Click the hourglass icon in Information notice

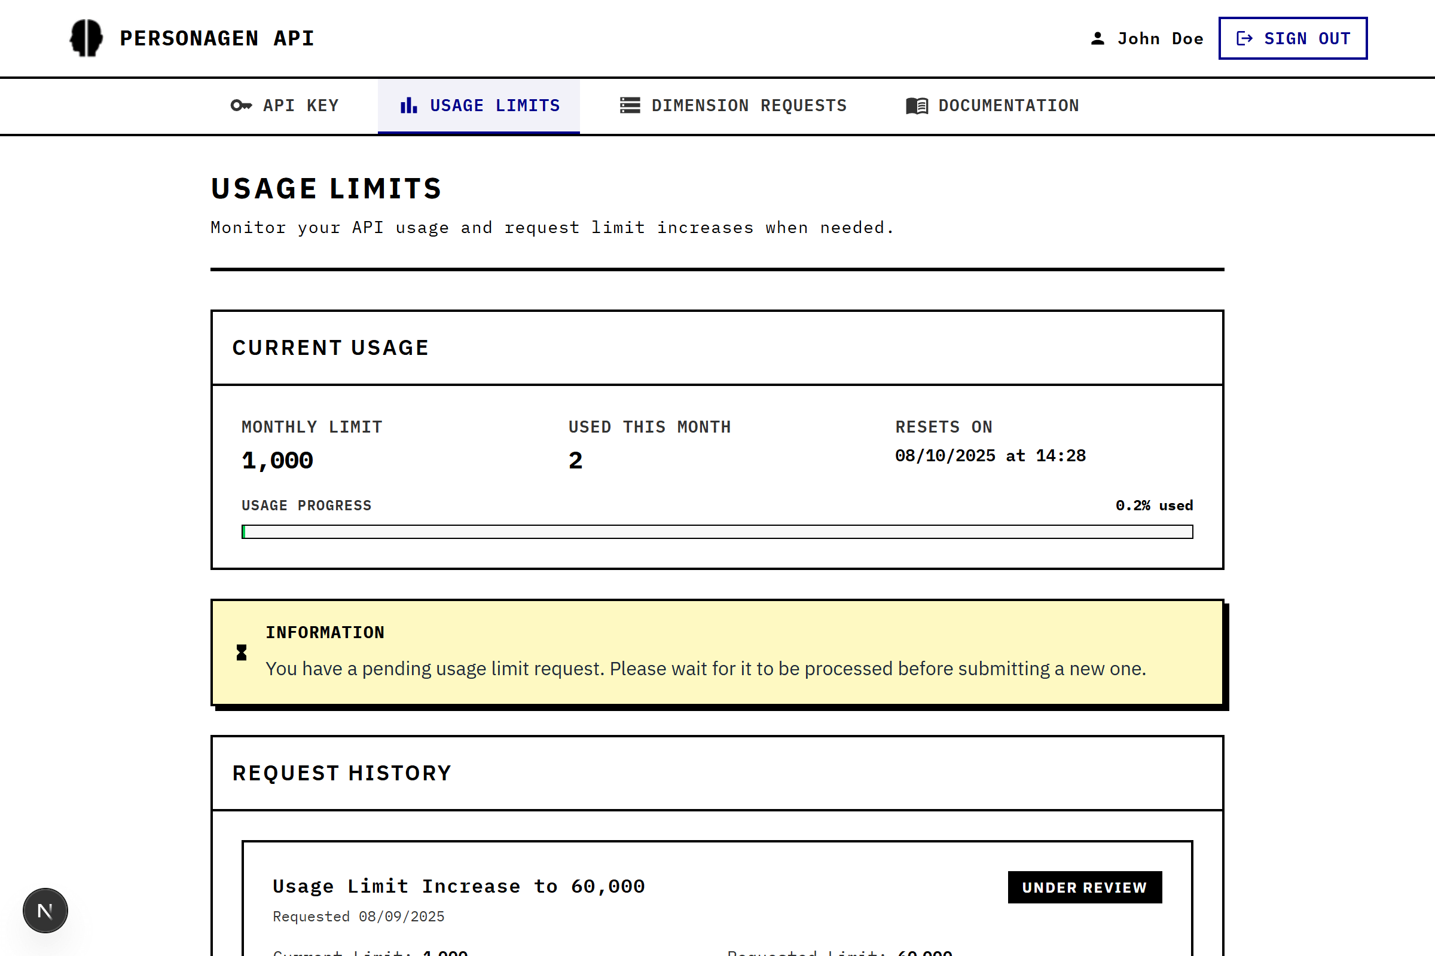pos(242,652)
